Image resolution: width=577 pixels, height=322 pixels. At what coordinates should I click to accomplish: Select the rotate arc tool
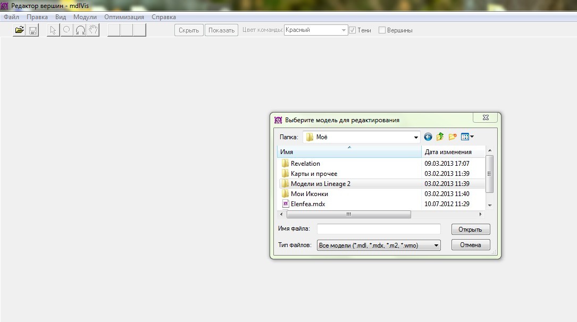coord(80,30)
